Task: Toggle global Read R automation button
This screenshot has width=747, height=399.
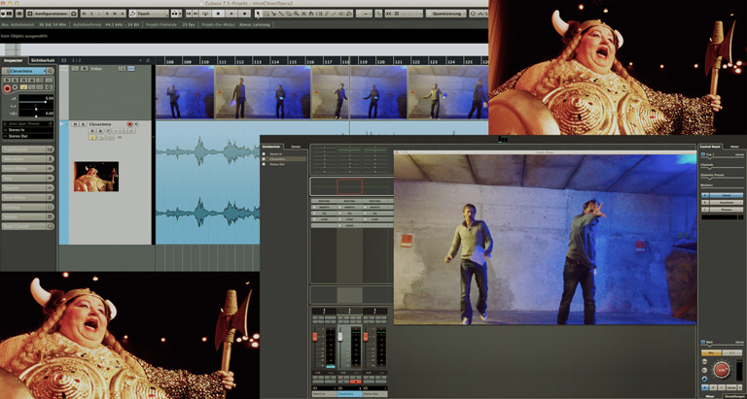Action: 107,14
